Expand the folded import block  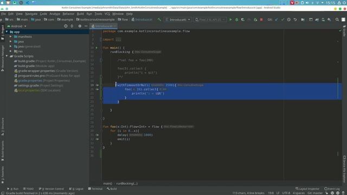click(118, 40)
